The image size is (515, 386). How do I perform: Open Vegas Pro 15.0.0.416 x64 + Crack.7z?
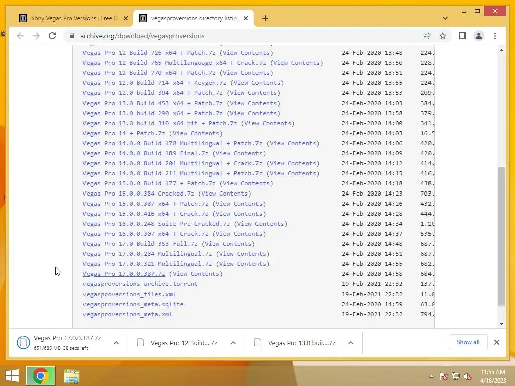(145, 214)
